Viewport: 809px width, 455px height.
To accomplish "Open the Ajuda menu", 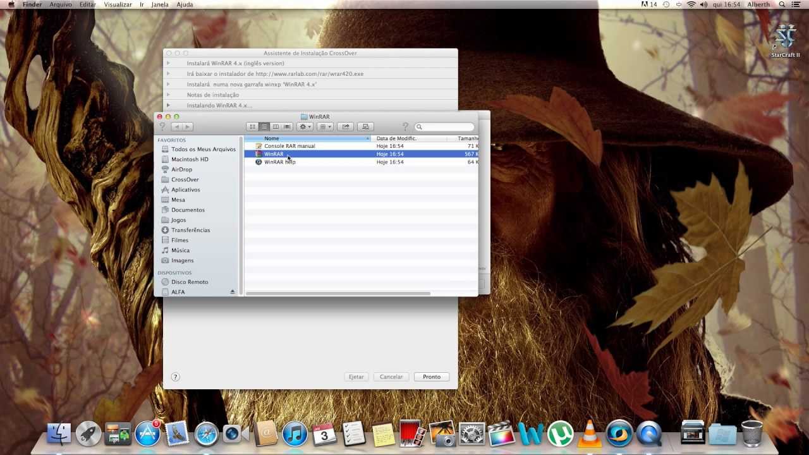I will [185, 4].
